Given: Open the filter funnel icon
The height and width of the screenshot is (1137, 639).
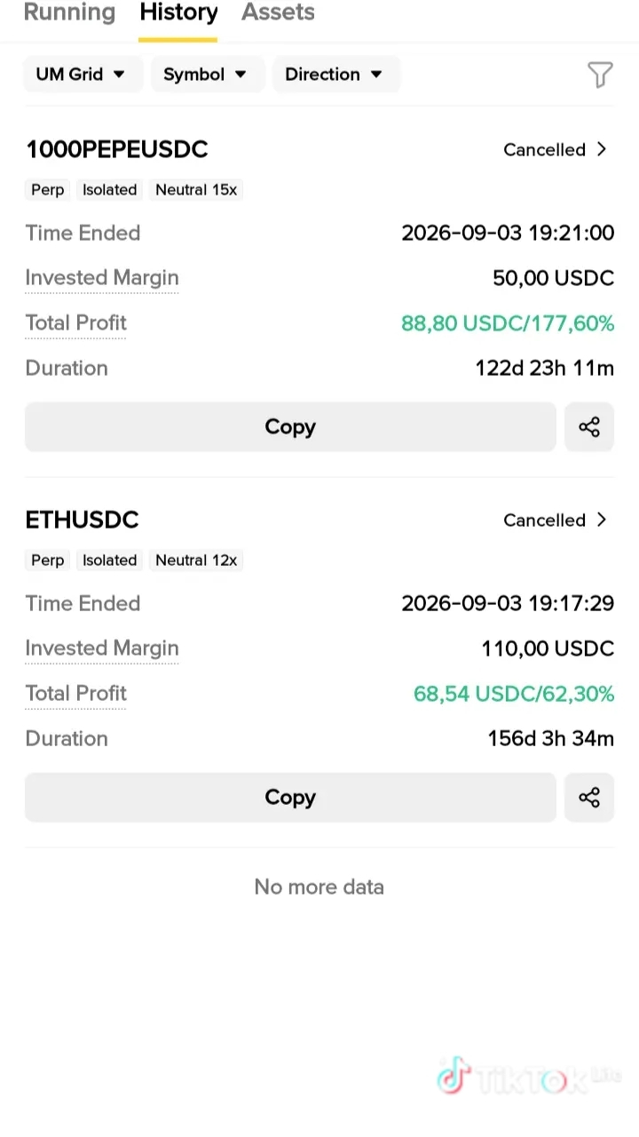Looking at the screenshot, I should pyautogui.click(x=600, y=75).
